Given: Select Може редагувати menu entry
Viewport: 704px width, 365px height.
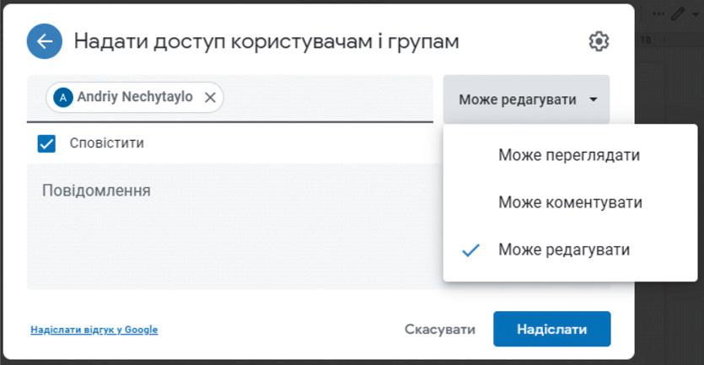Looking at the screenshot, I should point(563,250).
